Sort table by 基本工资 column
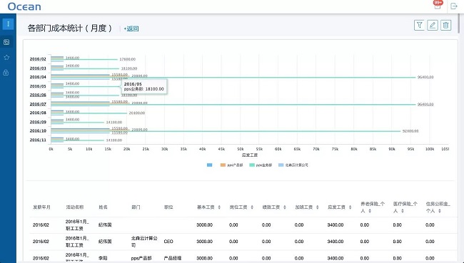 tap(219, 207)
